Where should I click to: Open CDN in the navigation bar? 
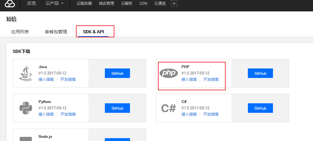[143, 3]
